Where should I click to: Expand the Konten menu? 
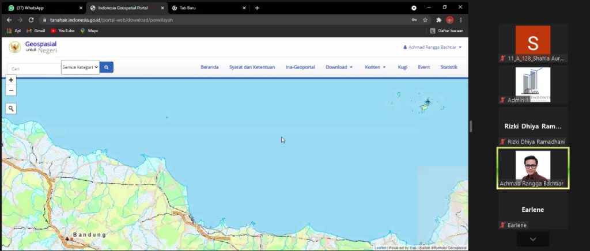tap(375, 67)
